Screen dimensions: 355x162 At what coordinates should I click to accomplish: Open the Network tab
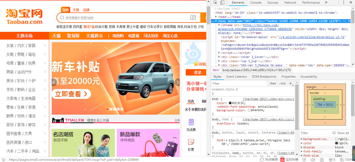290,3
